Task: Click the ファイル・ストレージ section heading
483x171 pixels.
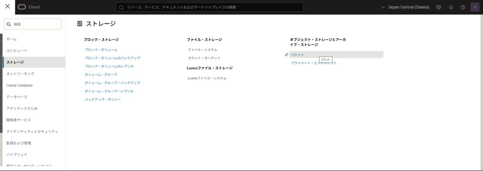Action: [204, 40]
